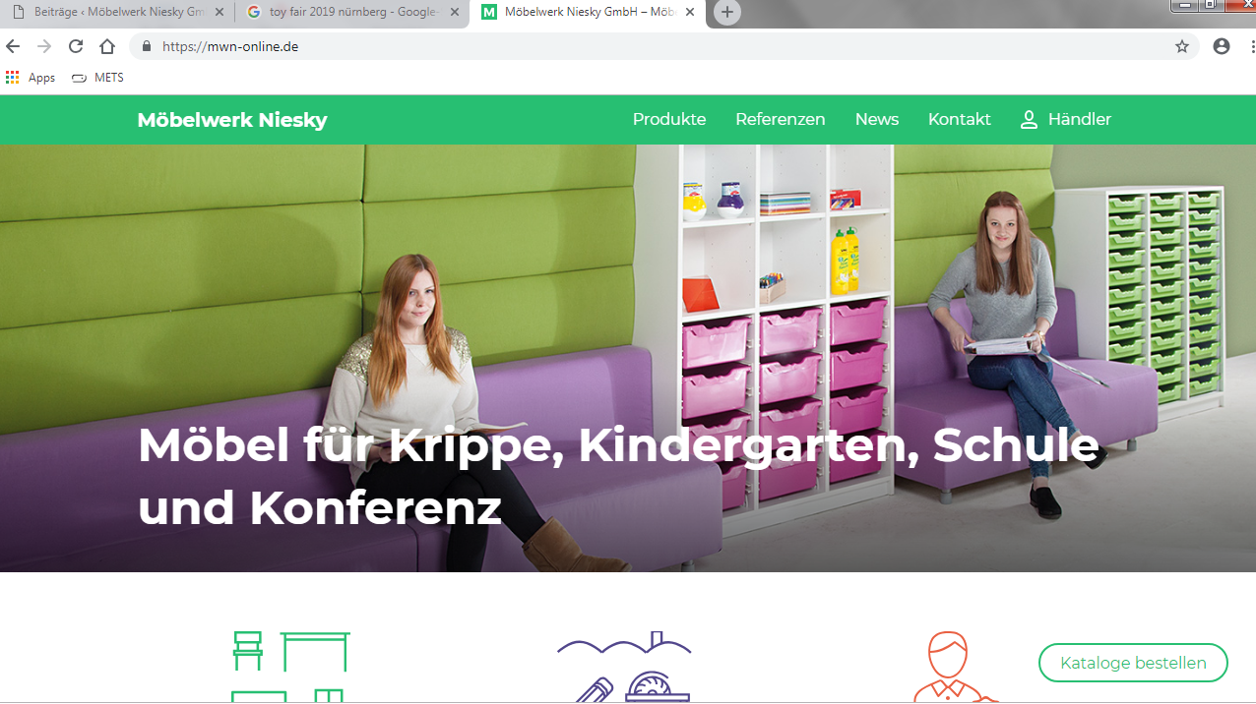Screen dimensions: 1256x704
Task: Open the browser home page icon
Action: 107,46
